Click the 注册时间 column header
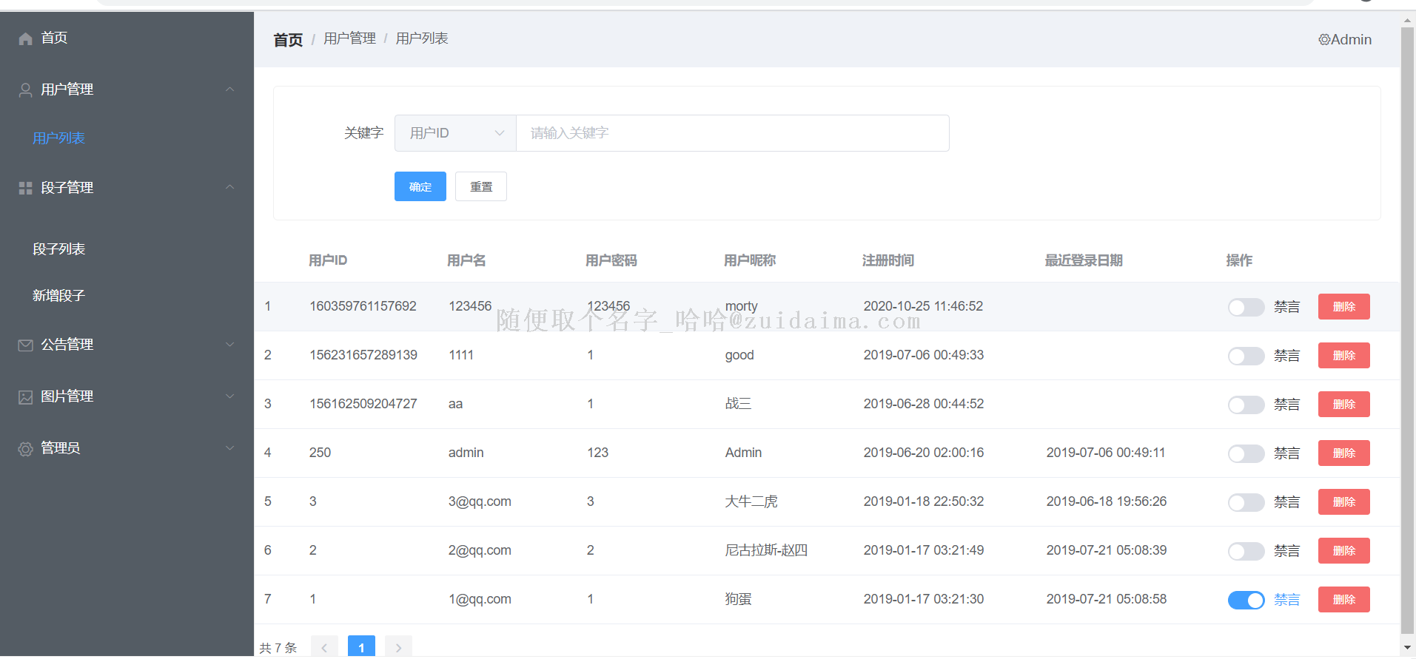 click(888, 260)
